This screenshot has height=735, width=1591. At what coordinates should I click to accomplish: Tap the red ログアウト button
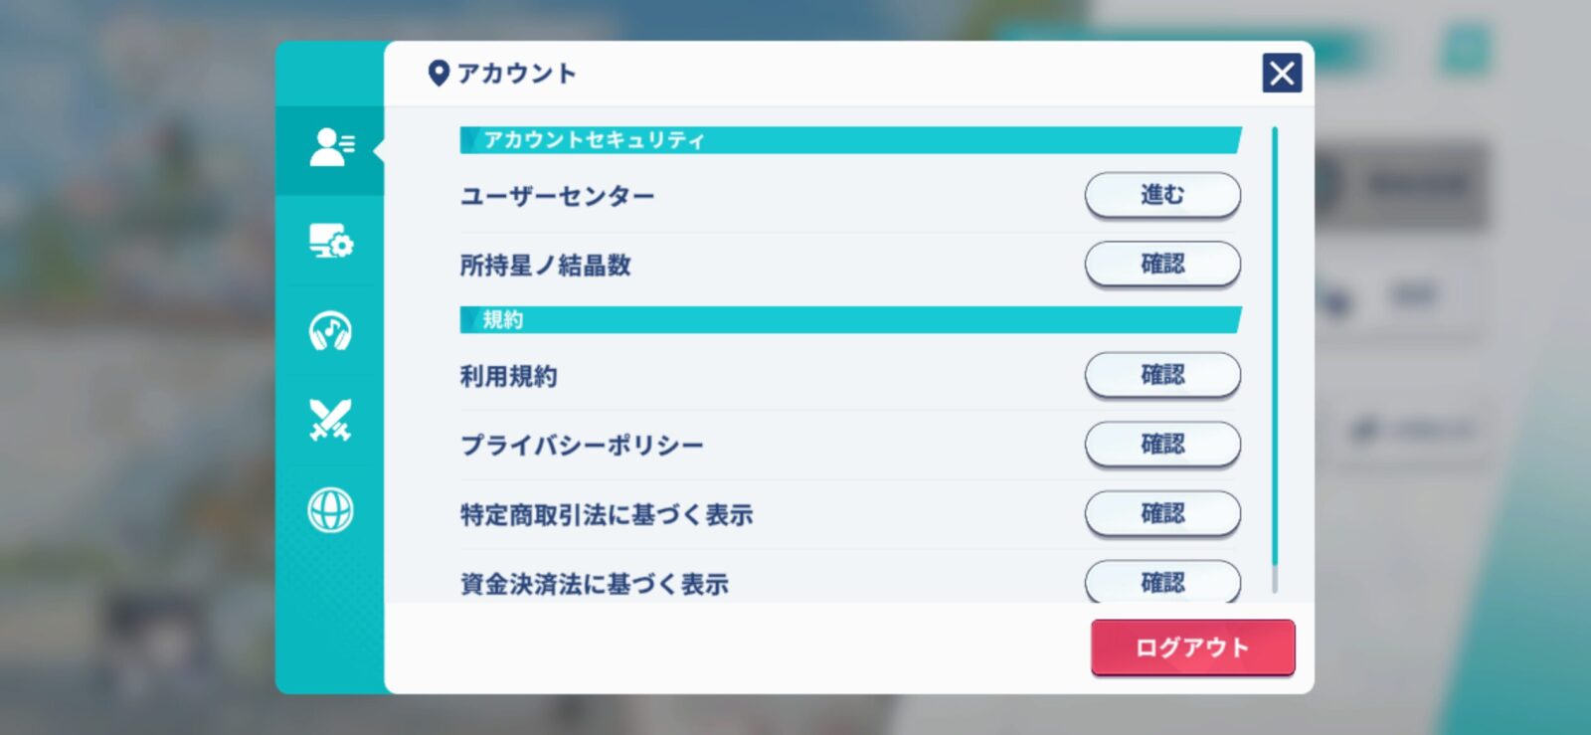coord(1192,647)
